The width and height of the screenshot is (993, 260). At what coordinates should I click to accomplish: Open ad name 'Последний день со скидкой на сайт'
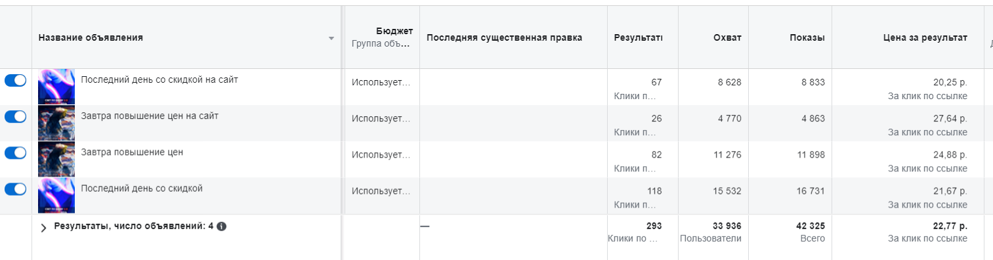point(159,79)
